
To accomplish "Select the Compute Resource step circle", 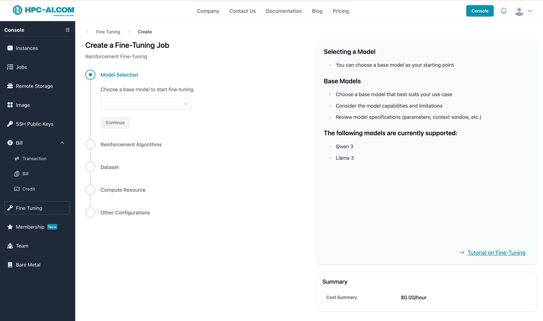I will point(90,190).
